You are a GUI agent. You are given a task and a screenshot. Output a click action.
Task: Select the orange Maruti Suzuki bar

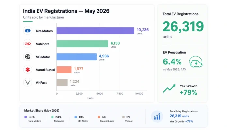point(64,70)
